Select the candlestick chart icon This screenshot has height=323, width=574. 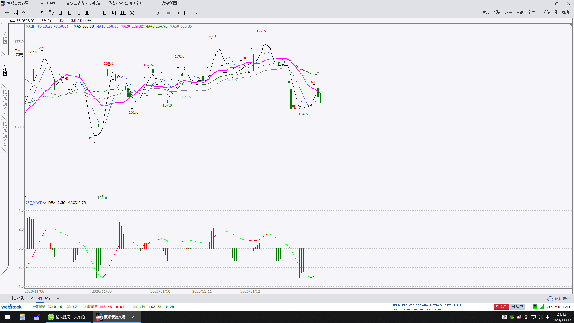33,13
